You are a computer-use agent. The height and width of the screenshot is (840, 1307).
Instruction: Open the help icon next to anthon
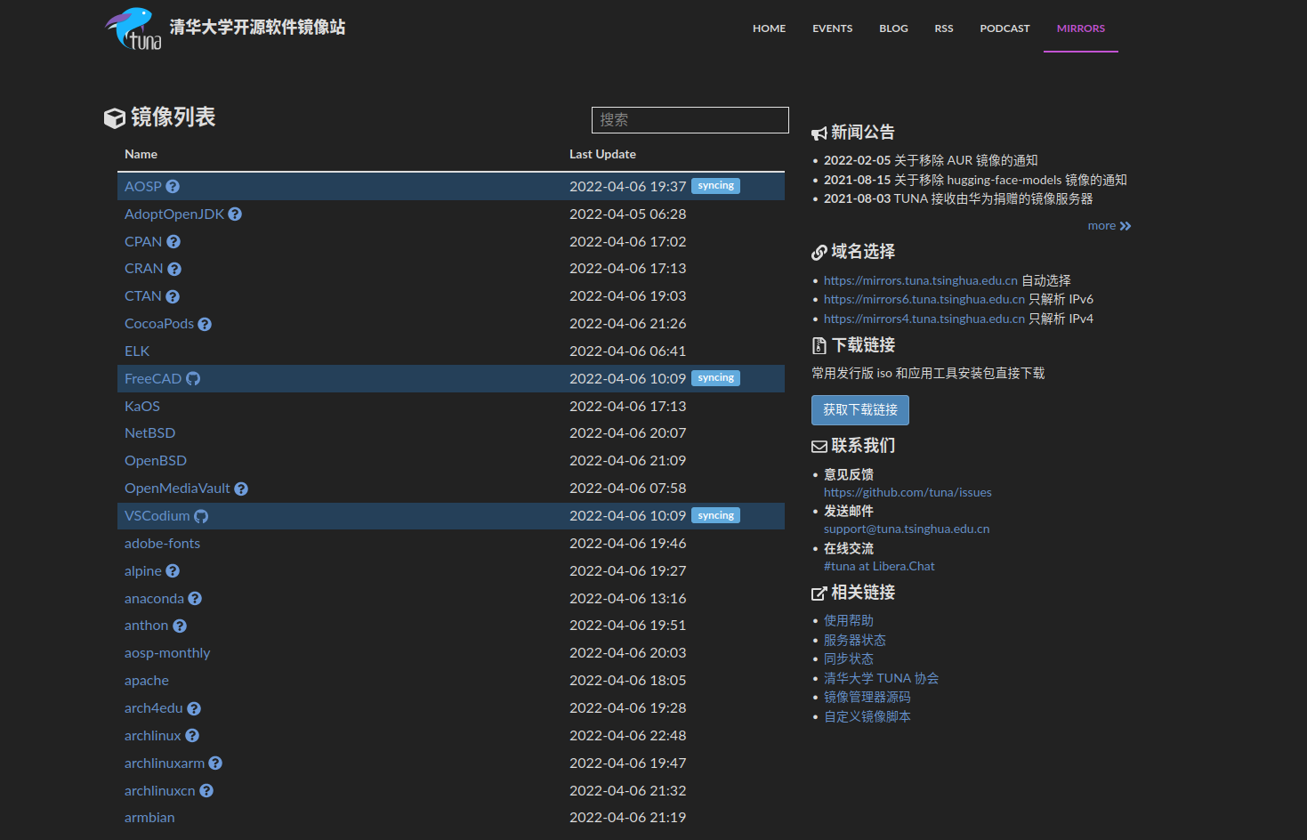point(180,626)
